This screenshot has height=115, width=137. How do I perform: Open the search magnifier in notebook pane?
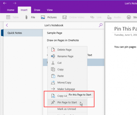(101, 25)
